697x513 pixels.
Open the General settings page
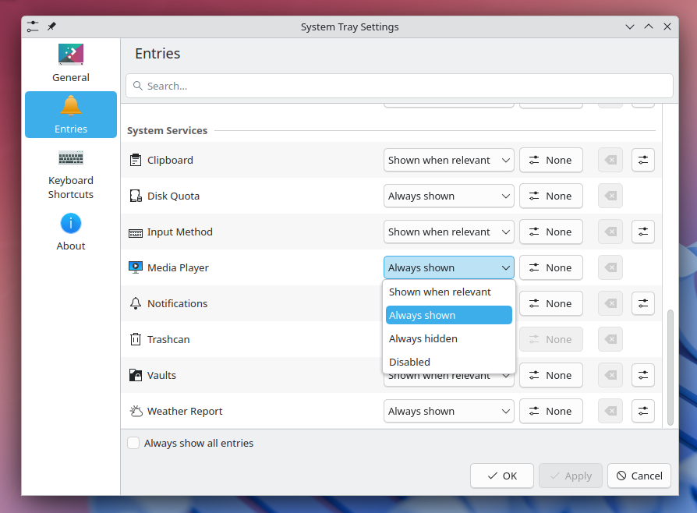(71, 64)
